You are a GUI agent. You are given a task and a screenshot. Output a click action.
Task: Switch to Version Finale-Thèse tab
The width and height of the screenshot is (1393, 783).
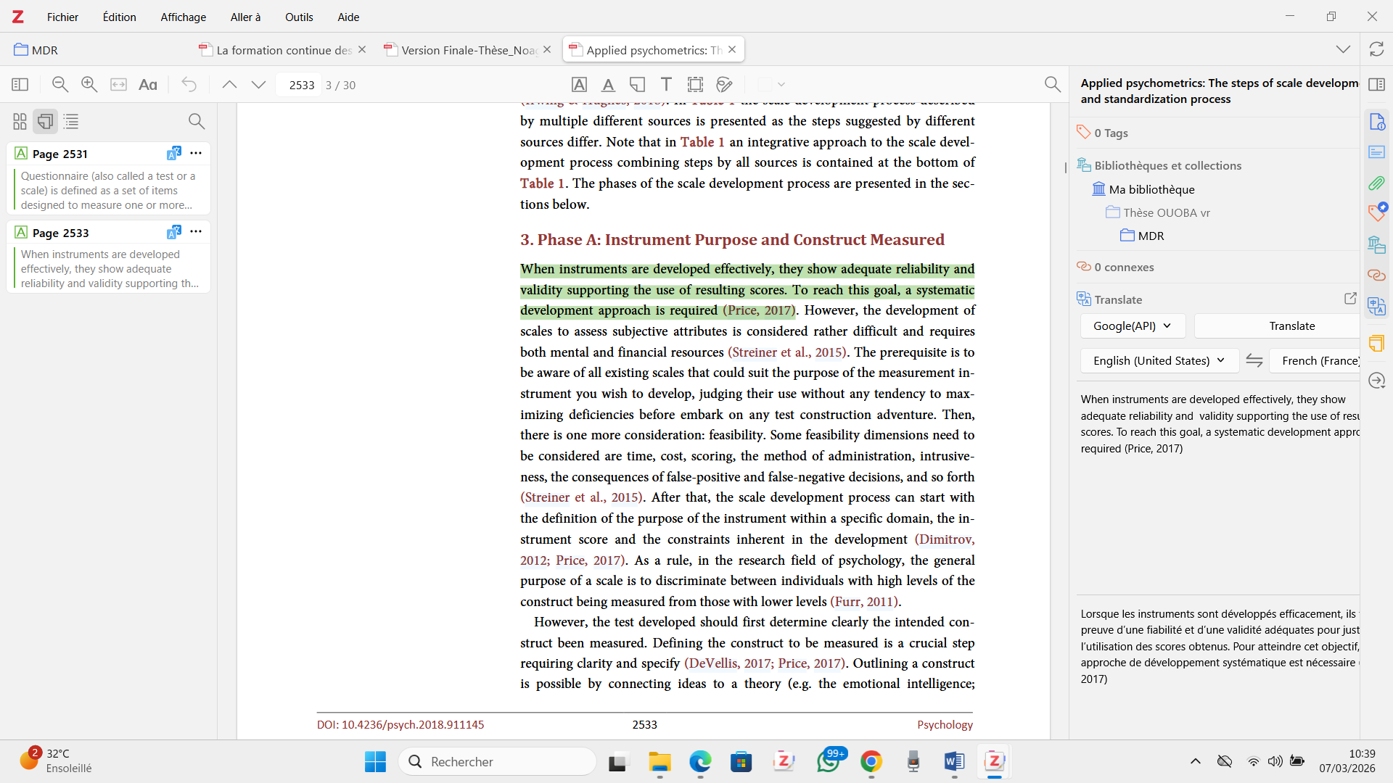468,50
